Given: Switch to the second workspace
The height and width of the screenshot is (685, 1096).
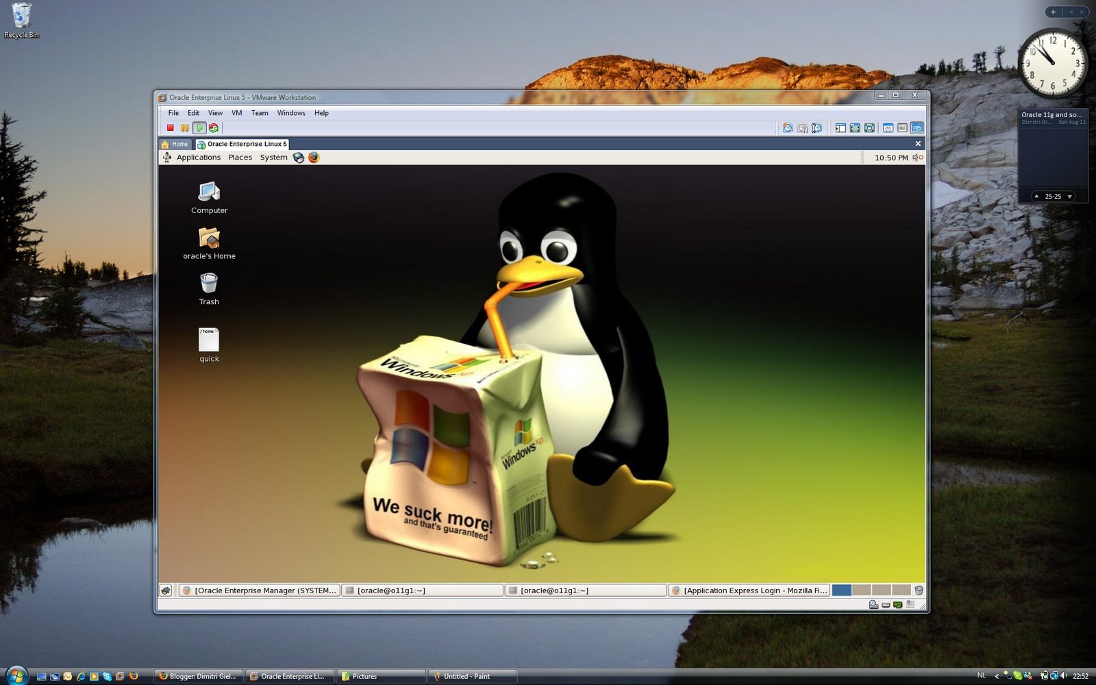Looking at the screenshot, I should click(862, 590).
